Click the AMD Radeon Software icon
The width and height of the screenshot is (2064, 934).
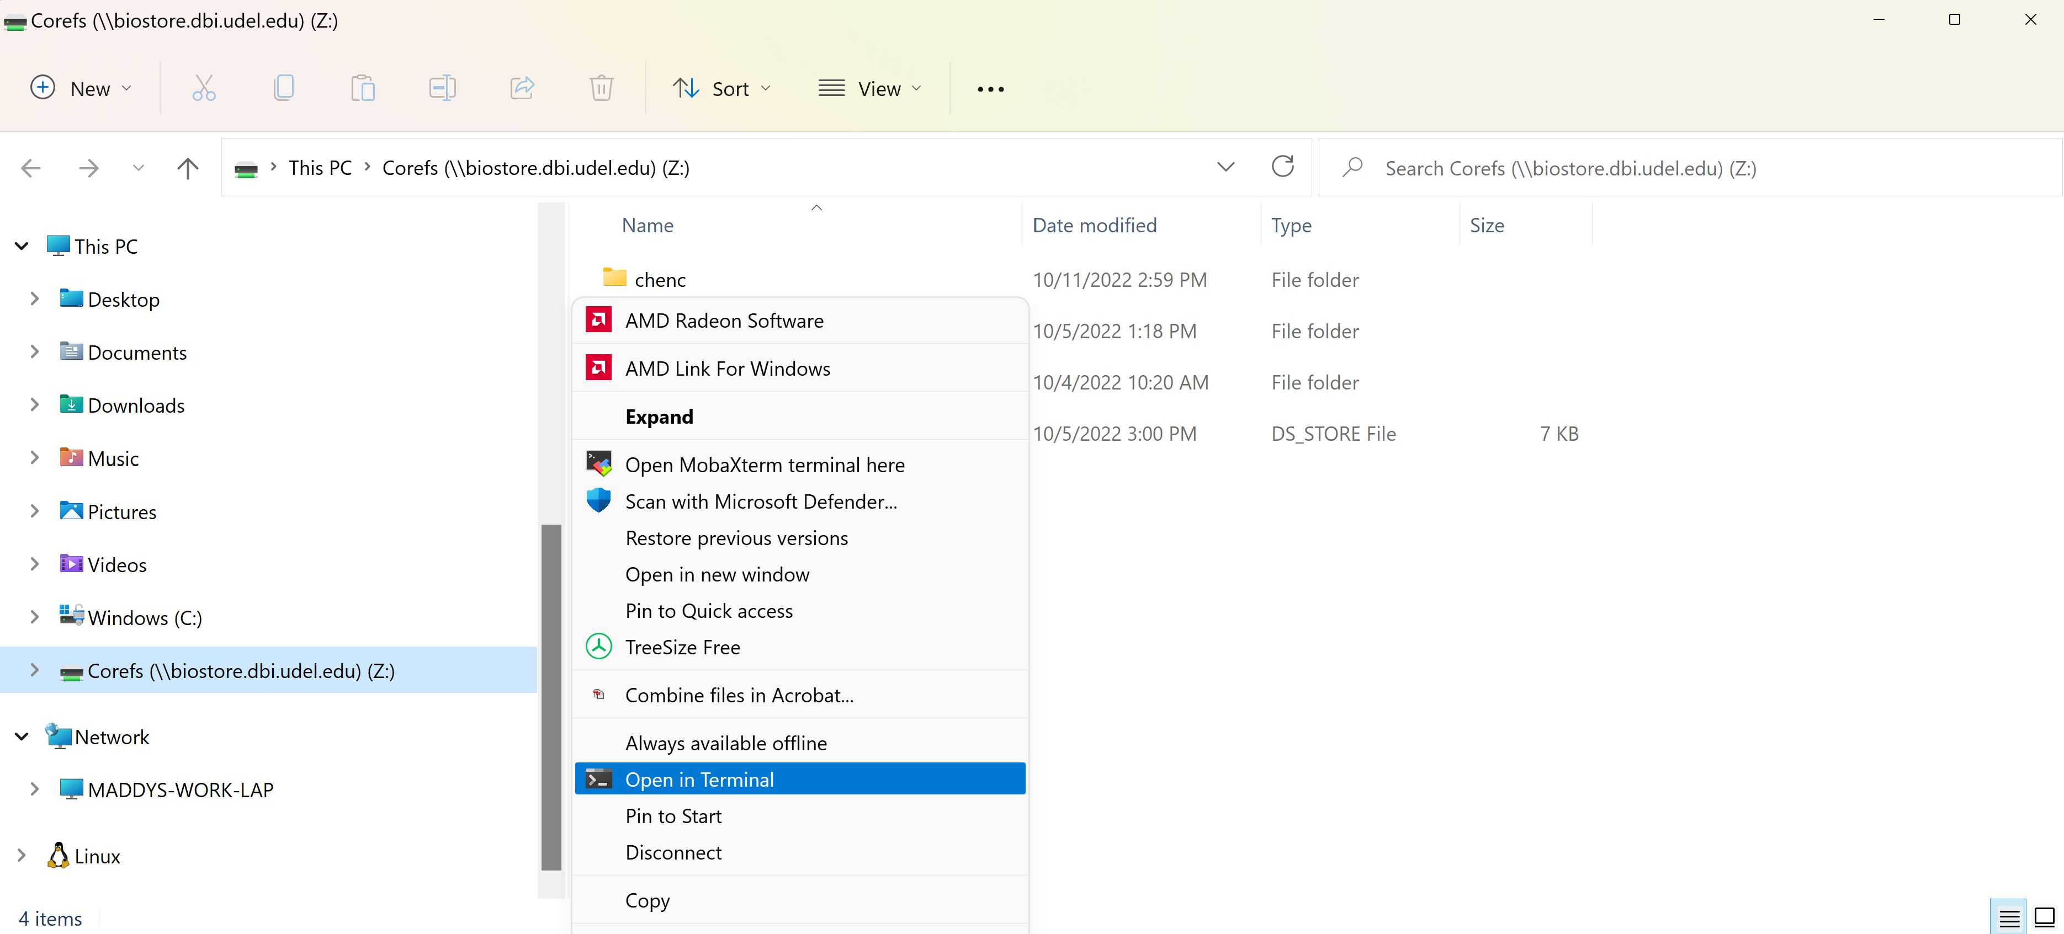click(599, 318)
